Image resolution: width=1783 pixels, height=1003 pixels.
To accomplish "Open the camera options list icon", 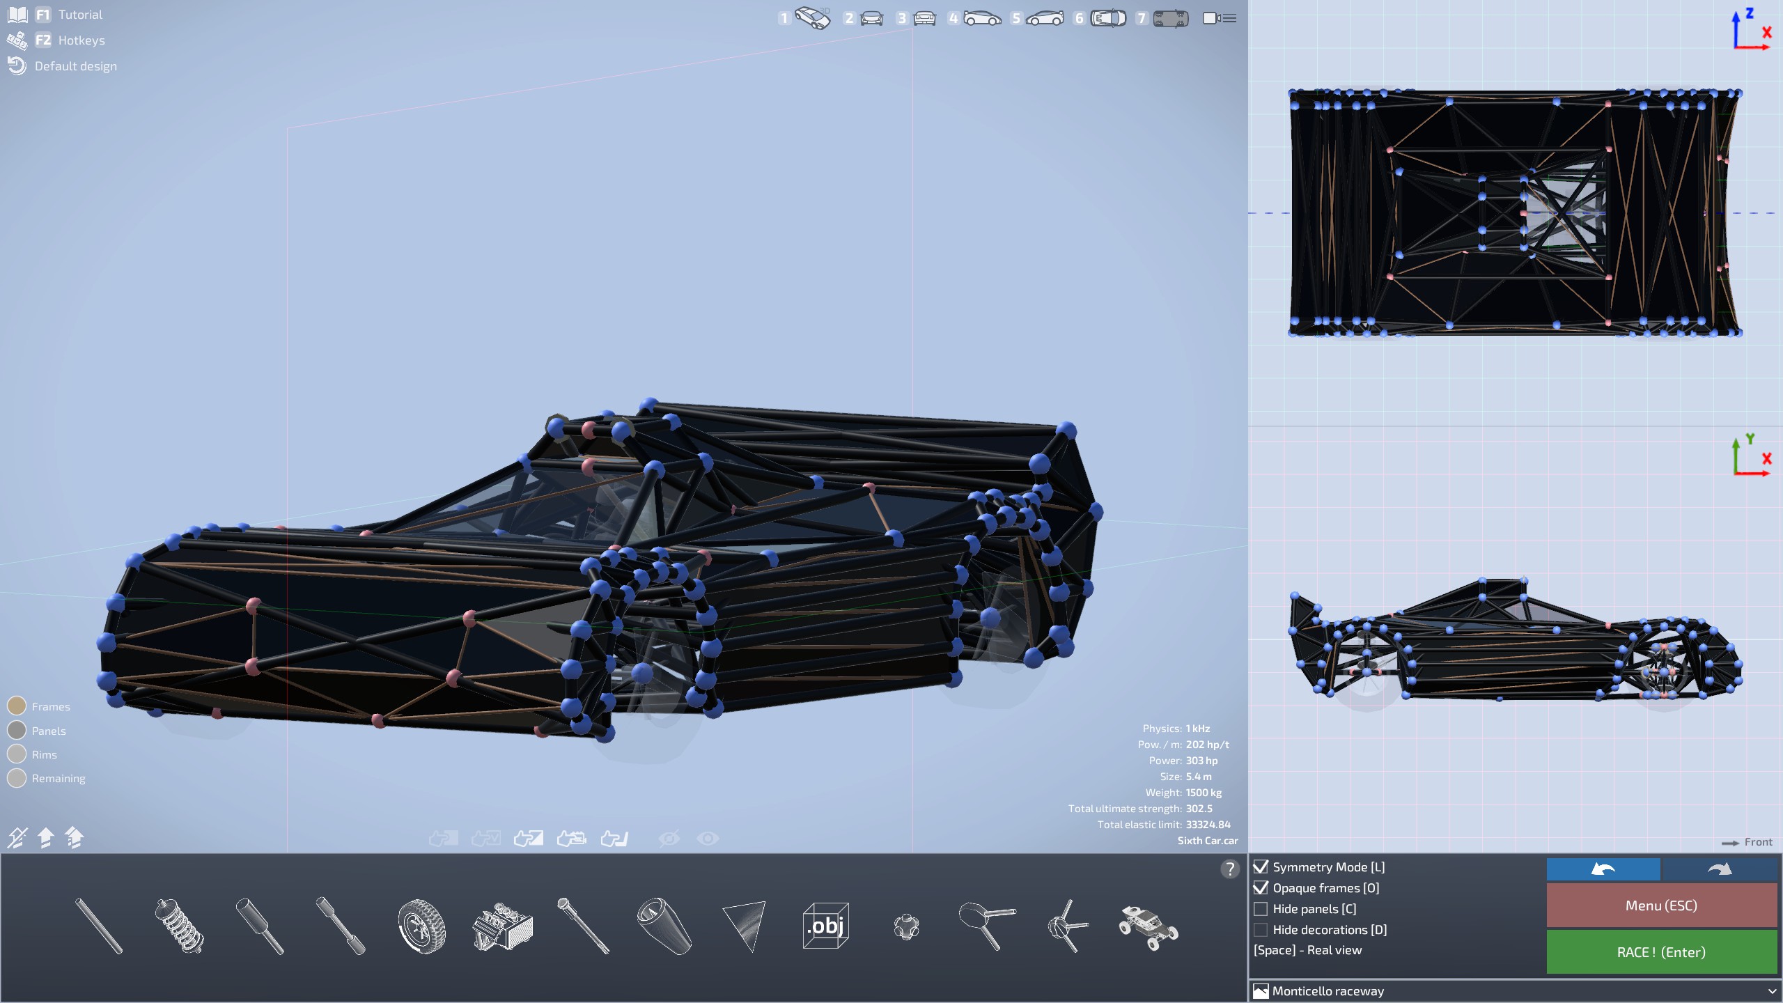I will (x=1220, y=18).
